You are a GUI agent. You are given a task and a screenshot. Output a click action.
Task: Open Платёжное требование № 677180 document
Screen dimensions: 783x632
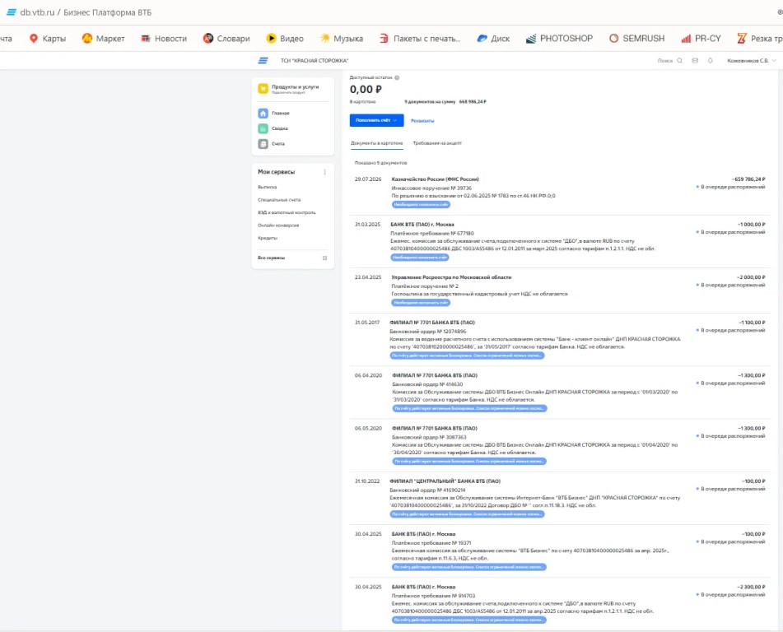pyautogui.click(x=560, y=241)
